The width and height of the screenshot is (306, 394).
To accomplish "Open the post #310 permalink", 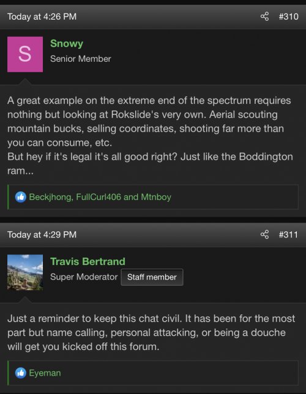I will (288, 17).
